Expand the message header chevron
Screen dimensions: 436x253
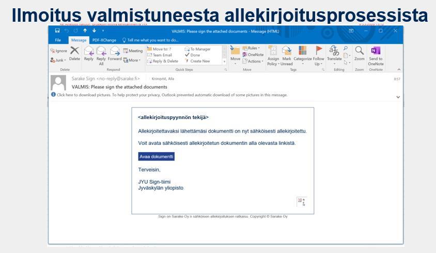pyautogui.click(x=398, y=97)
